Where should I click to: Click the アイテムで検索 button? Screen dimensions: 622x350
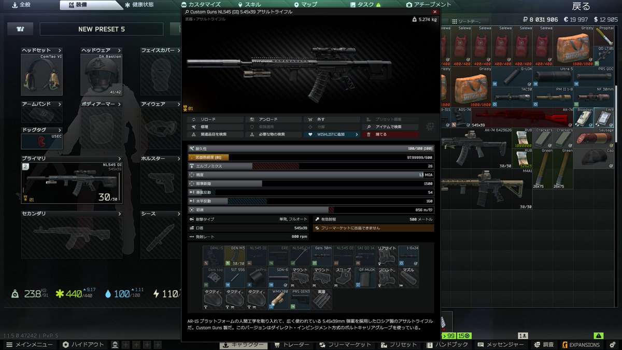click(390, 127)
